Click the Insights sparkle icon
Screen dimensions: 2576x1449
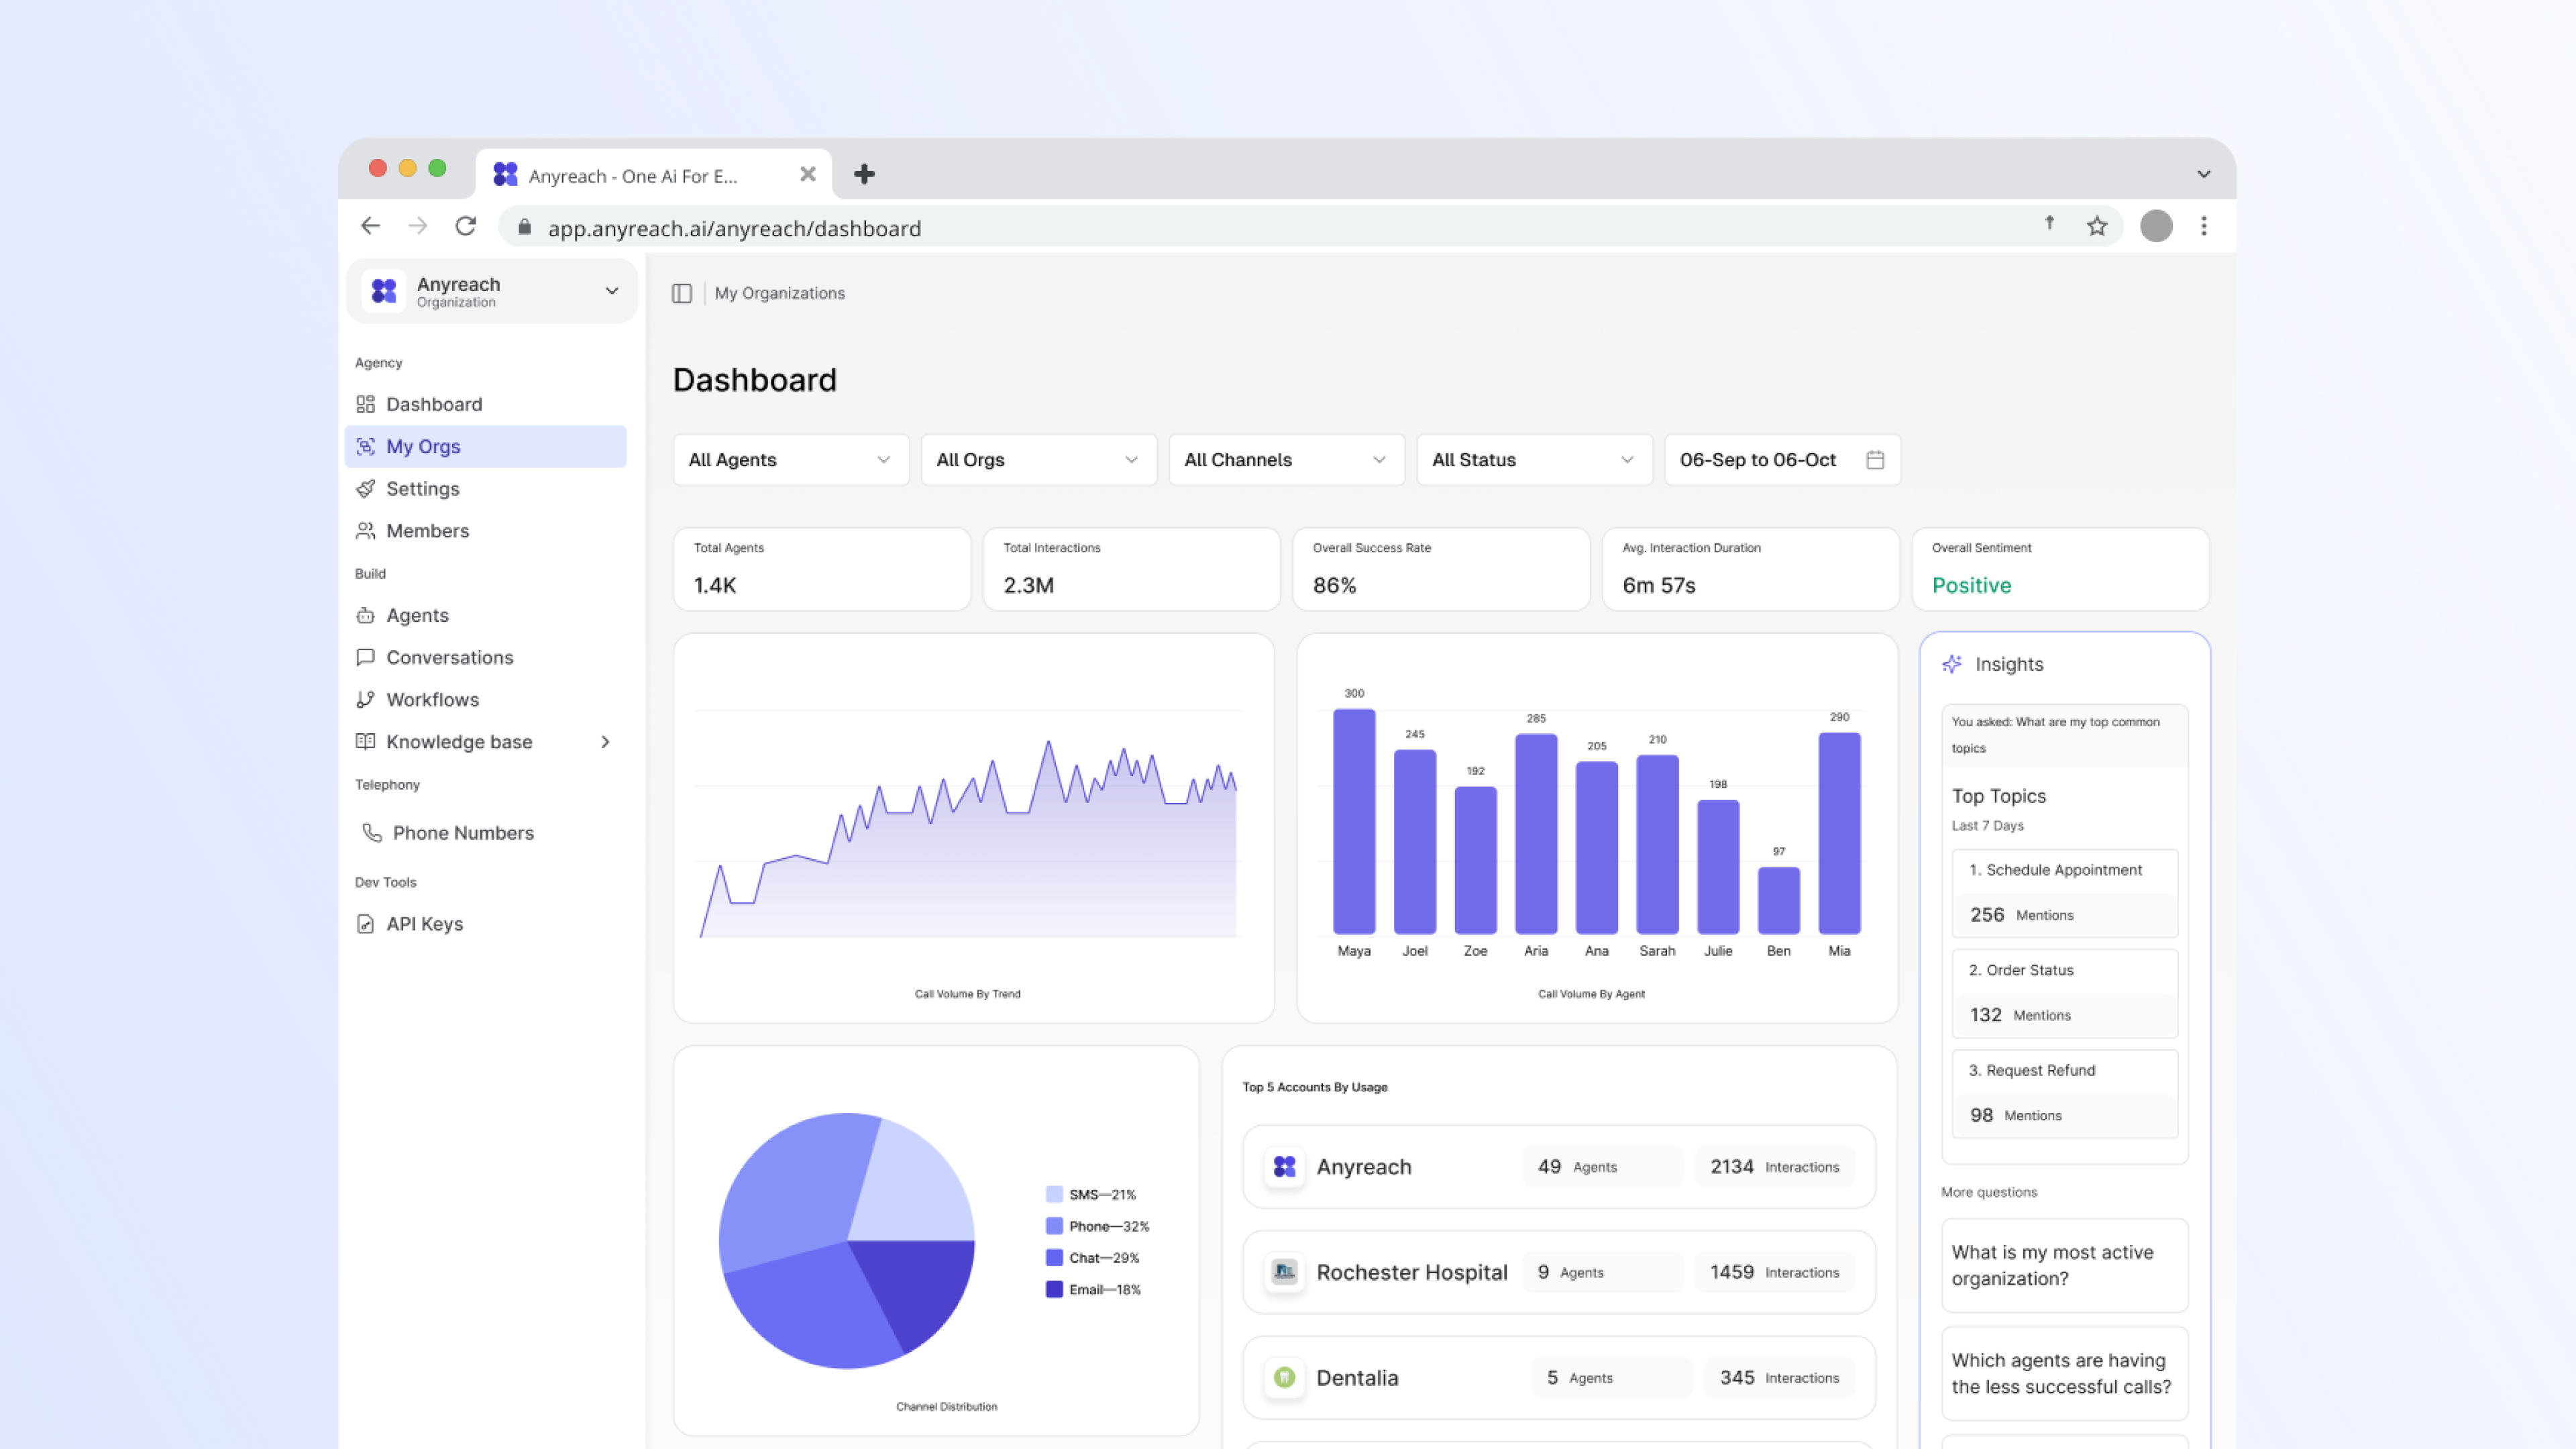[1952, 664]
